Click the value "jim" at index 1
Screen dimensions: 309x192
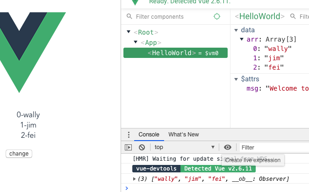(x=274, y=58)
